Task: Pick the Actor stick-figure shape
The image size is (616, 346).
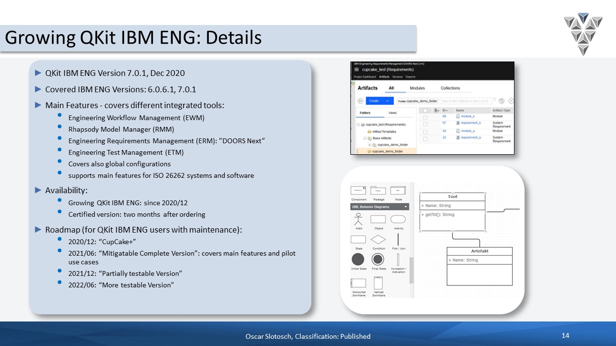Action: (x=359, y=219)
